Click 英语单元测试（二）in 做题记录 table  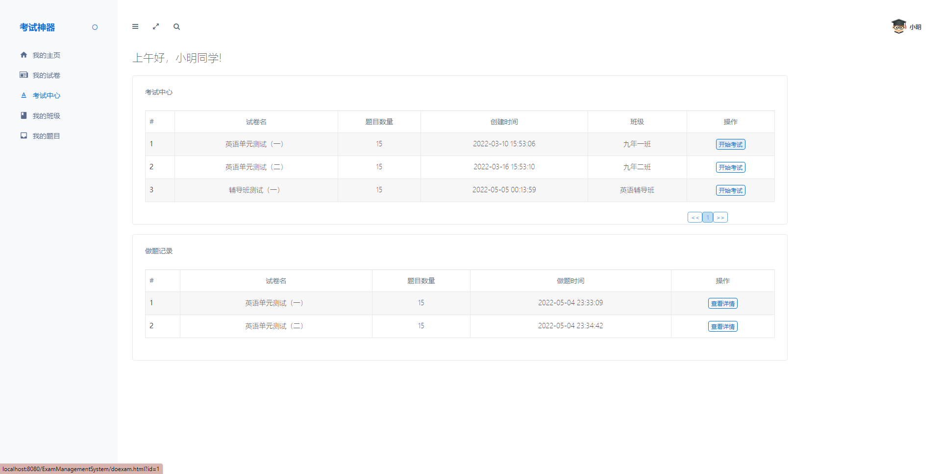[x=275, y=326]
